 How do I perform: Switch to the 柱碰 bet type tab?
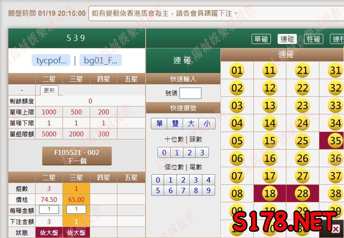click(314, 39)
